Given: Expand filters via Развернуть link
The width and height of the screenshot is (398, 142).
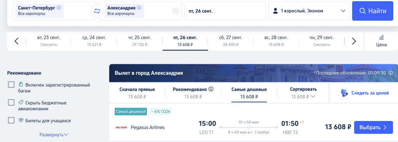Looking at the screenshot, I should pos(54,135).
